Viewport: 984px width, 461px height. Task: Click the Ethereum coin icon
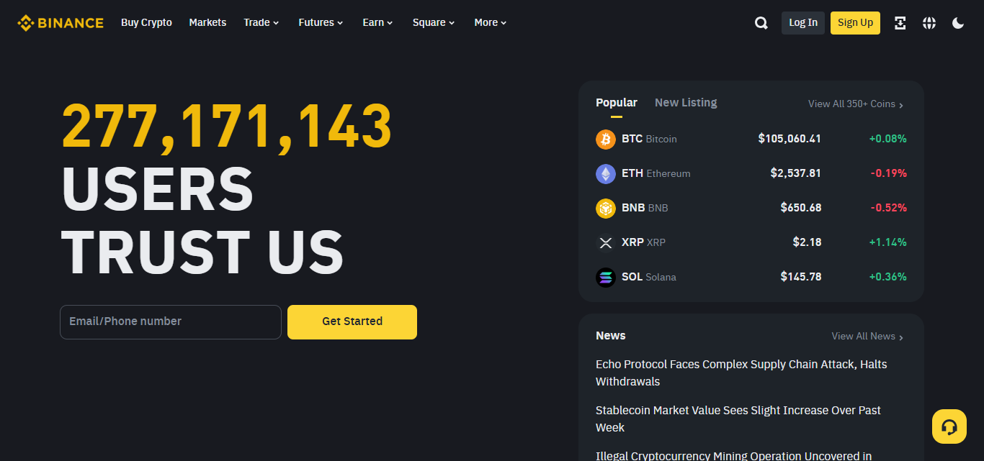point(606,173)
